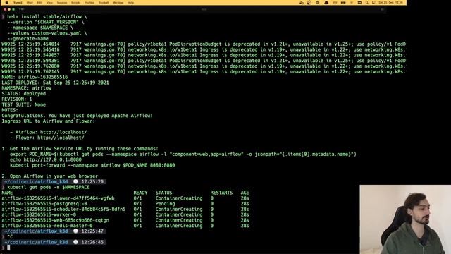Screen dimensions: 451x254
Task: Click the 'NAMESPACE: airflow' line
Action: (x=27, y=88)
